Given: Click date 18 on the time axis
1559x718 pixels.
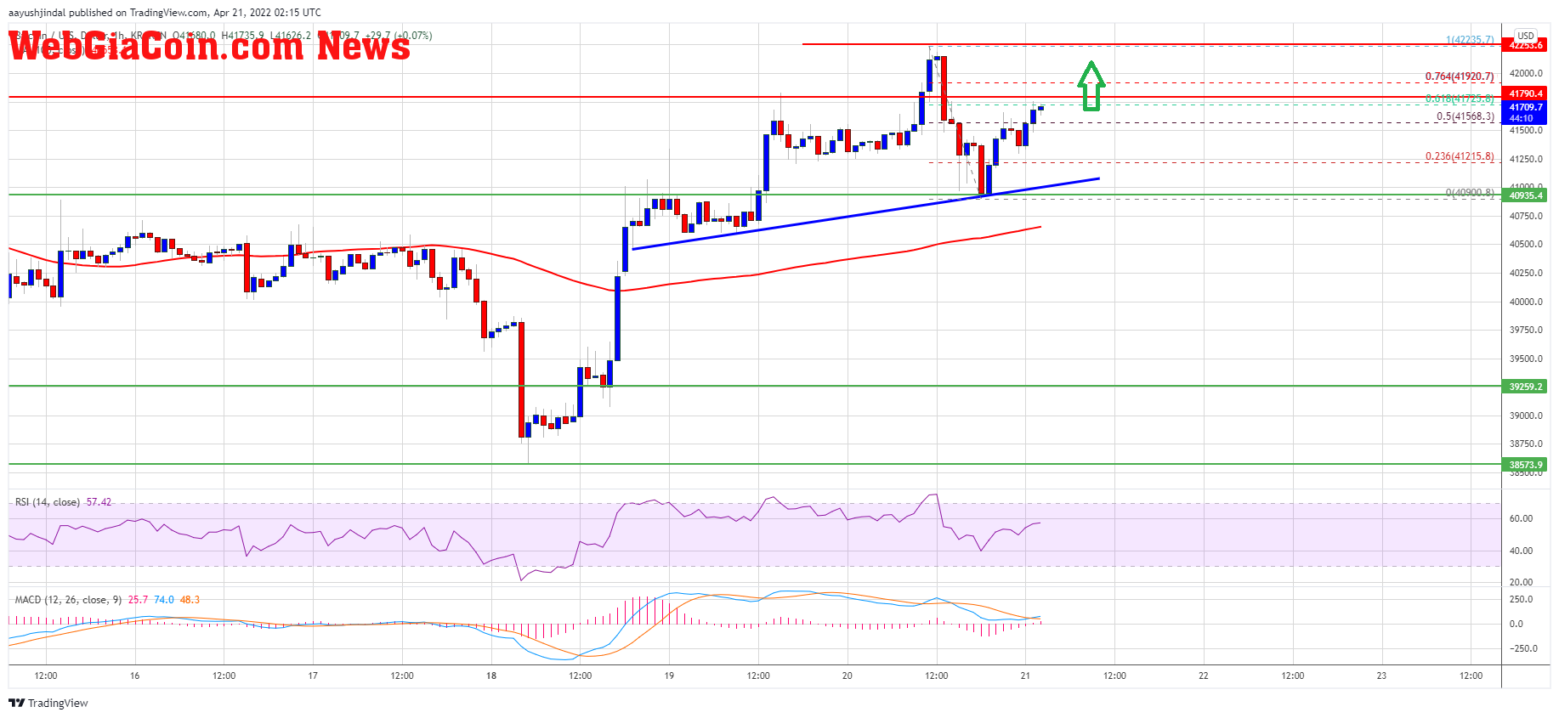Looking at the screenshot, I should pyautogui.click(x=491, y=676).
